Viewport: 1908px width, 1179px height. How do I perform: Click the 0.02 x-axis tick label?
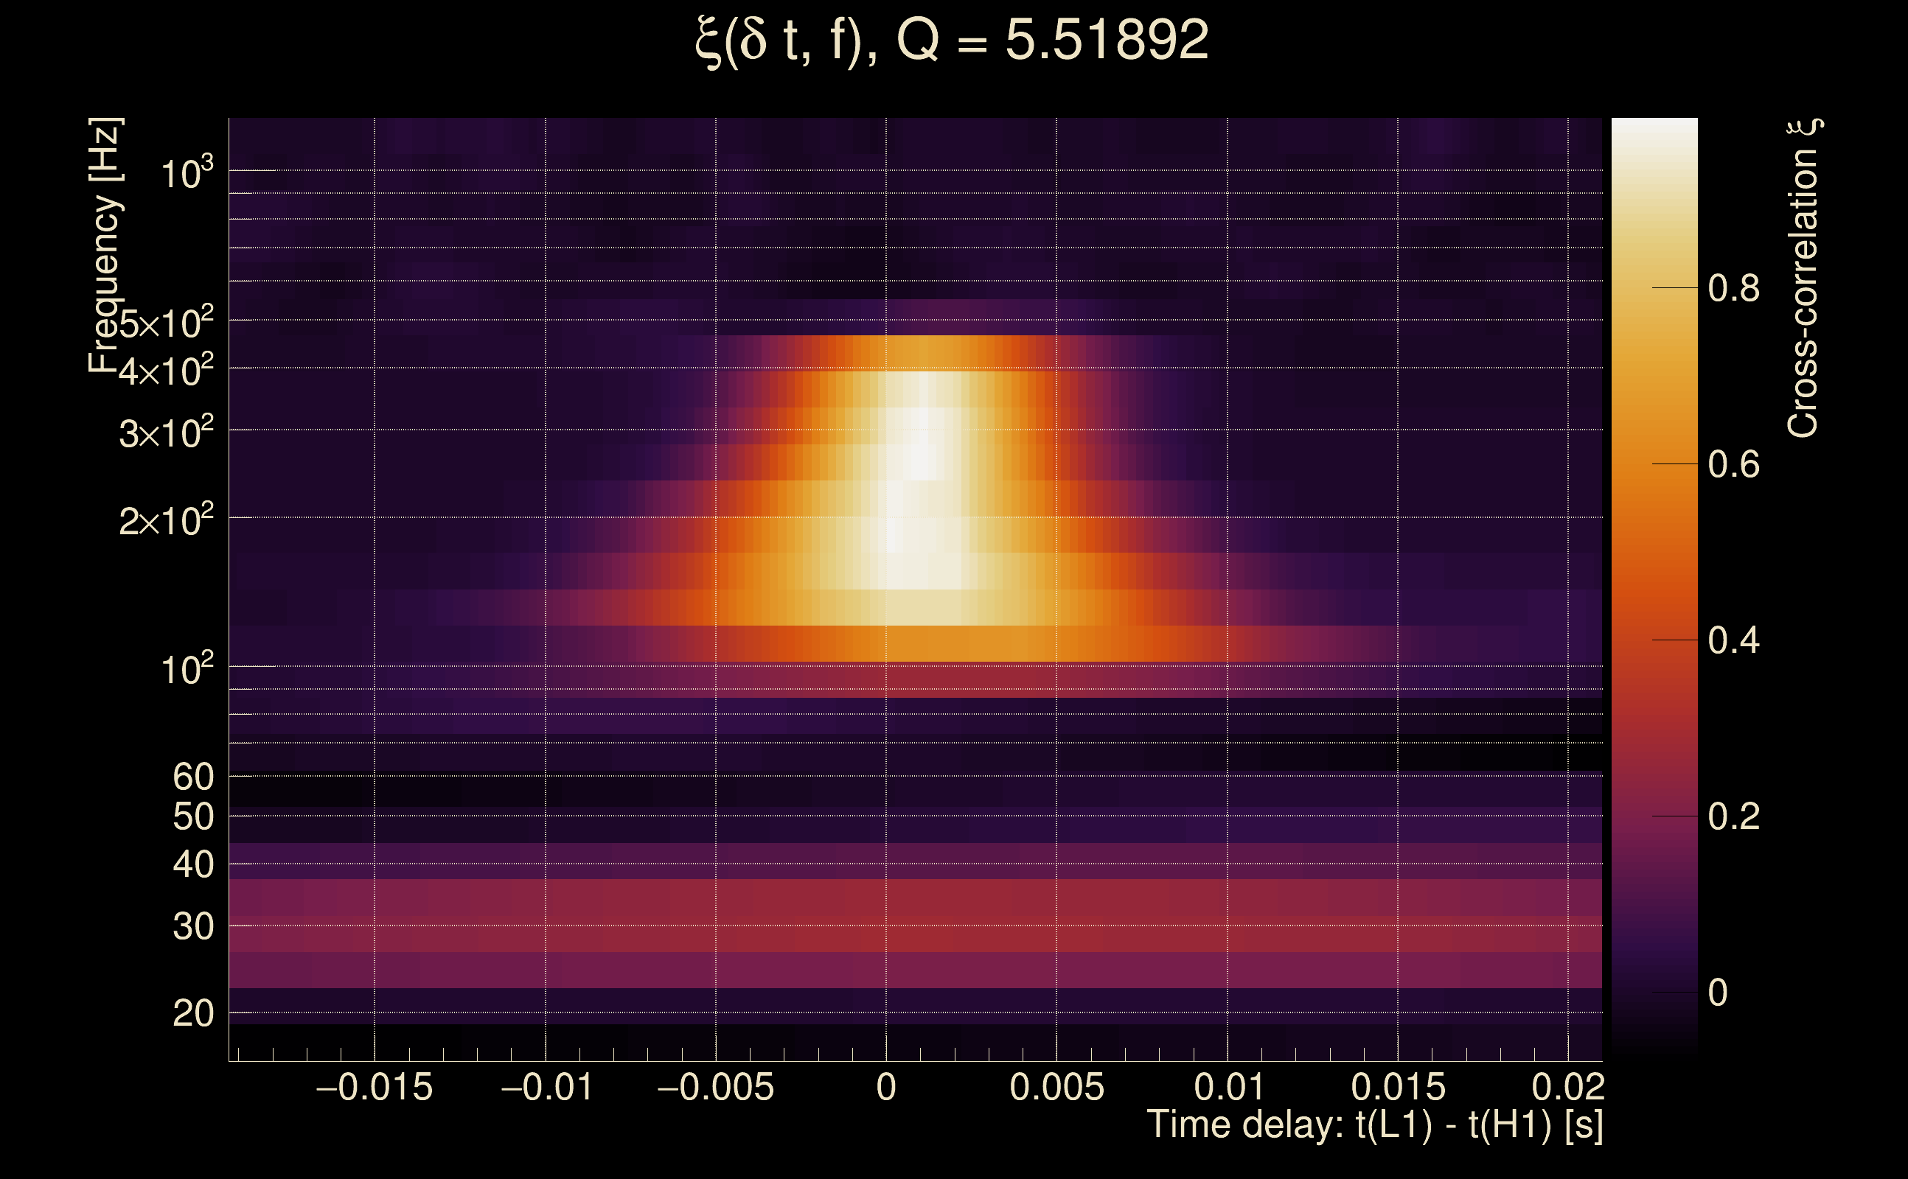pos(1568,1087)
